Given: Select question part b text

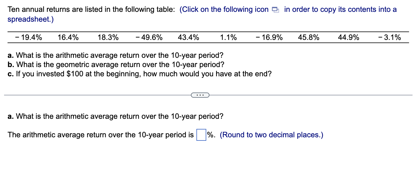Looking at the screenshot, I should pos(115,64).
